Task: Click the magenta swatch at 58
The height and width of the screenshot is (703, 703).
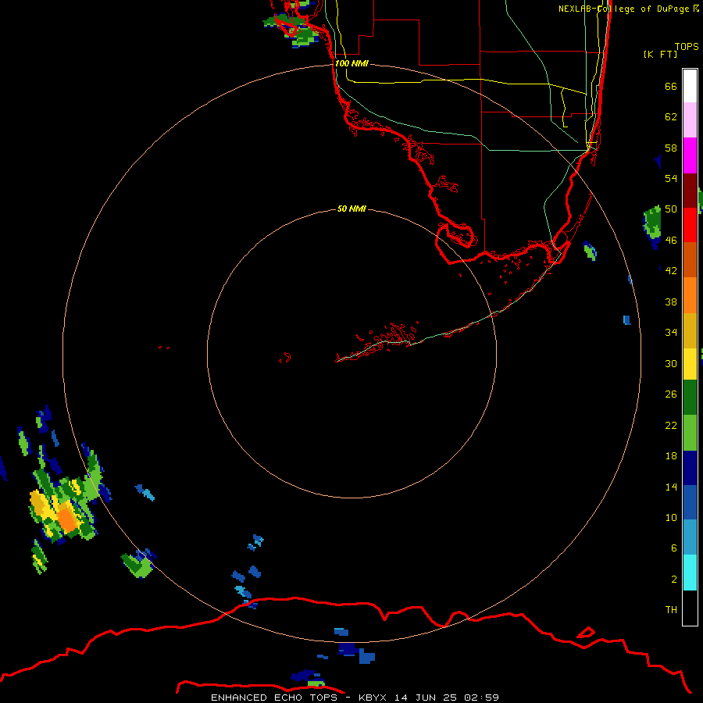Action: click(690, 155)
